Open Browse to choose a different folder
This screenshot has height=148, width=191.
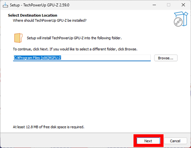click(x=166, y=58)
